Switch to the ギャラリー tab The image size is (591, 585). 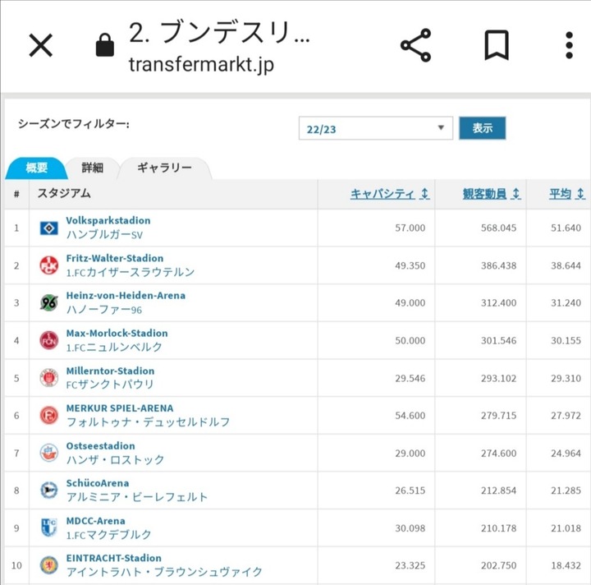(164, 168)
